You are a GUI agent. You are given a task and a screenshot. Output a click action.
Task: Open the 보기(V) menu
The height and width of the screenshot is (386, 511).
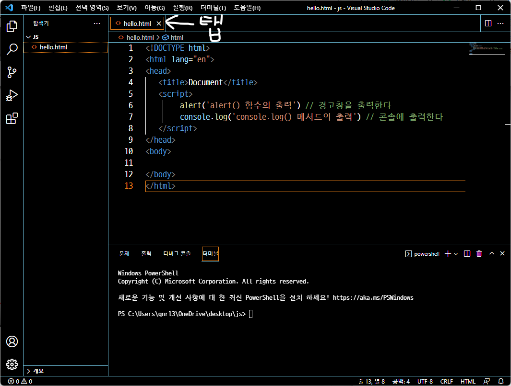(127, 8)
